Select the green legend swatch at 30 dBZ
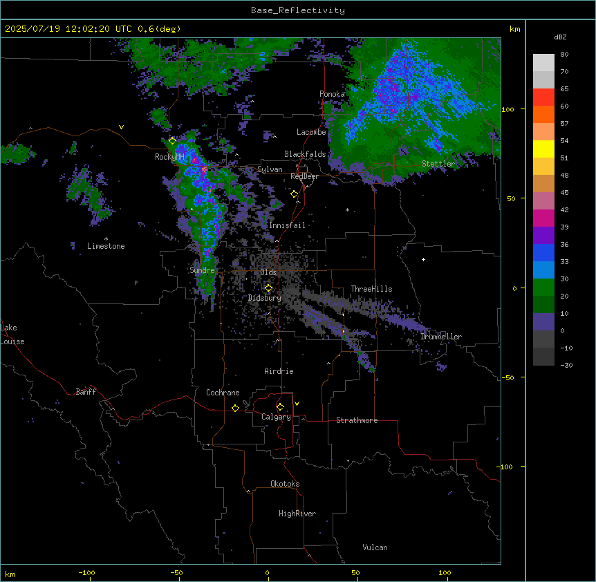This screenshot has height=582, width=596. pos(543,288)
